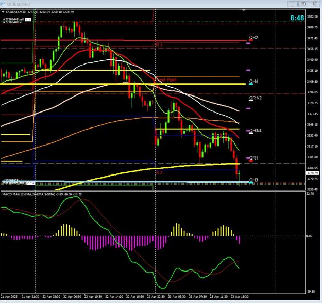Click the 22.78 MACD scale value
The height and width of the screenshot is (303, 322).
tap(310, 194)
